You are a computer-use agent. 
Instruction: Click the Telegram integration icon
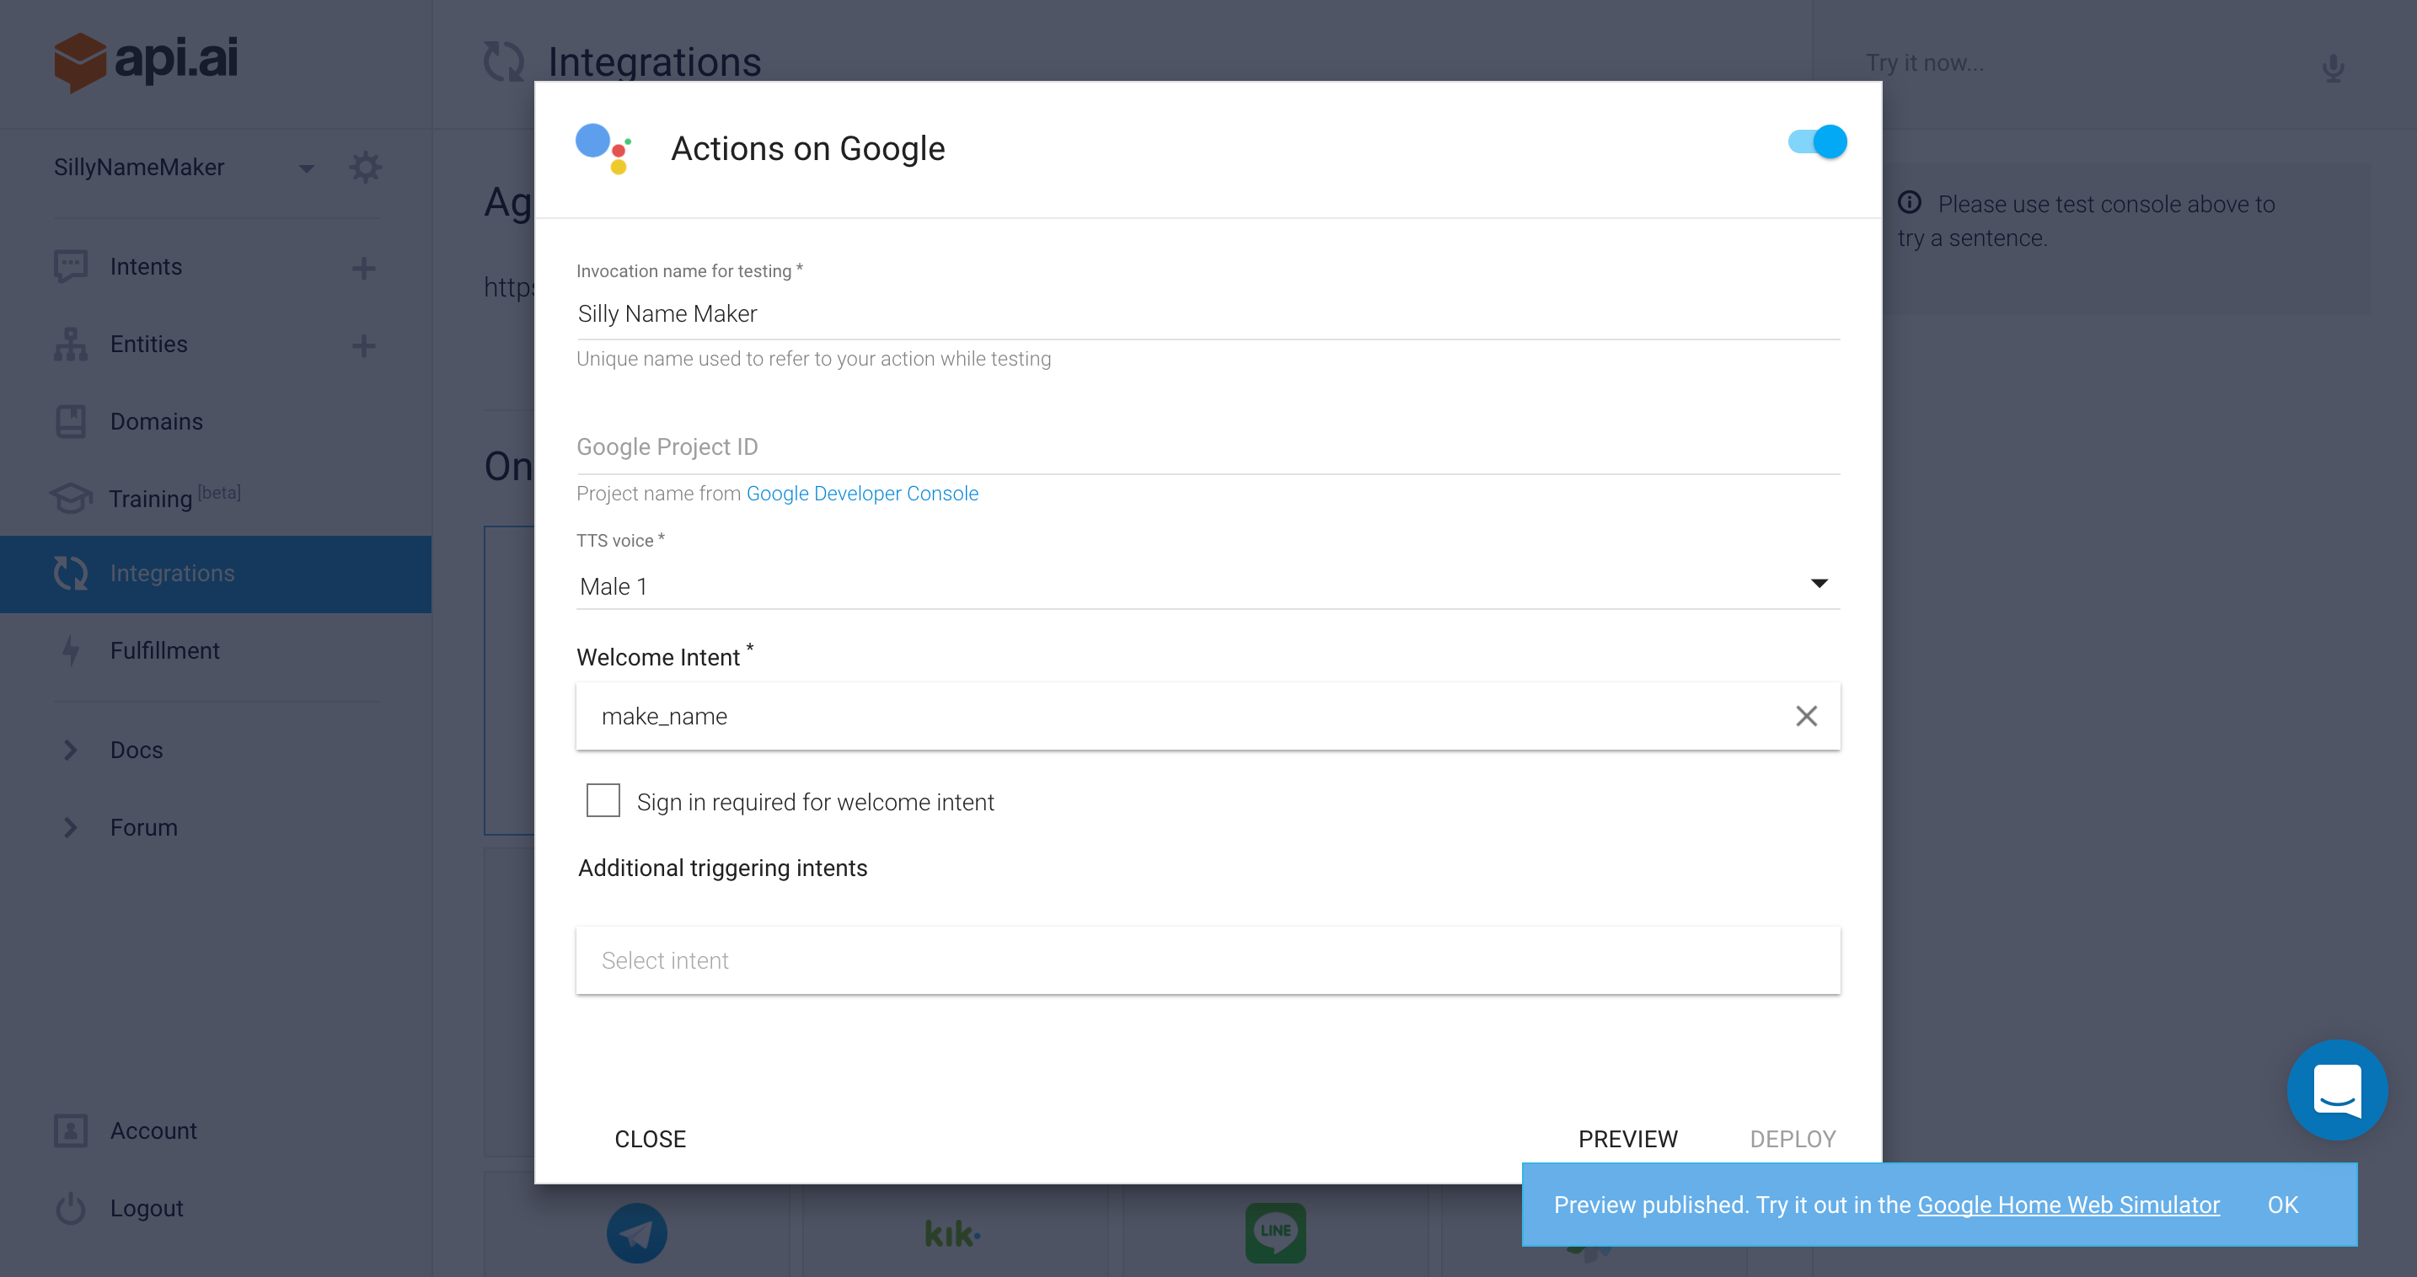[636, 1232]
